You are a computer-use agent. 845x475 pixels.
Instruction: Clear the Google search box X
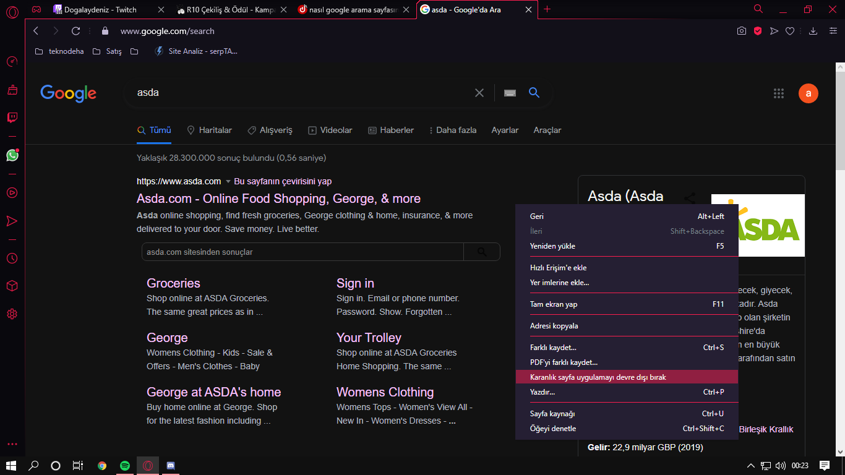pyautogui.click(x=479, y=93)
